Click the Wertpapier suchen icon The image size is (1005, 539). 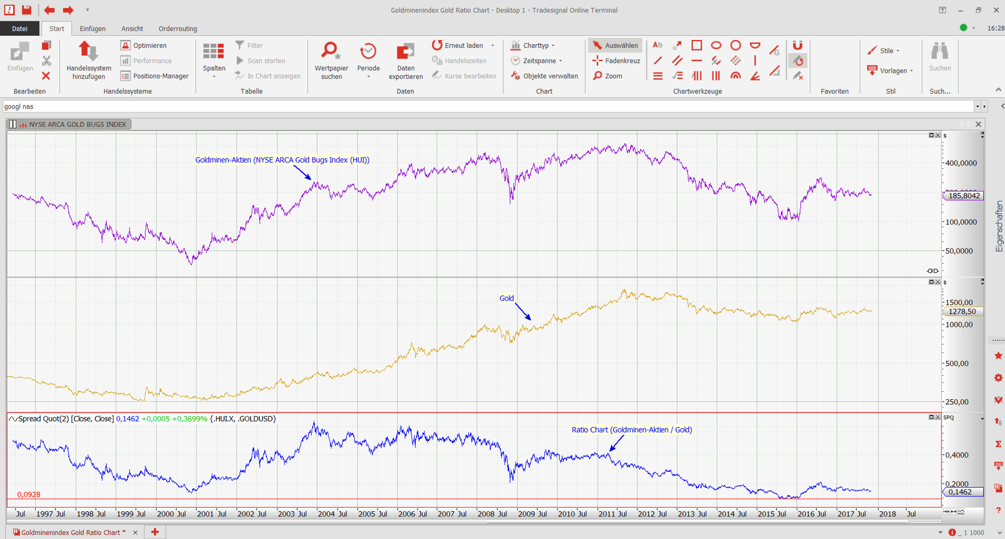(331, 52)
